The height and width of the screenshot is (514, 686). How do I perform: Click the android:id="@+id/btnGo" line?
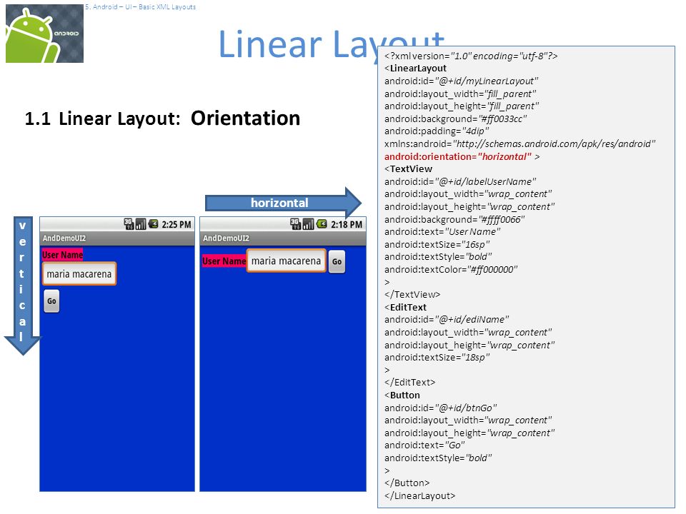tap(441, 408)
